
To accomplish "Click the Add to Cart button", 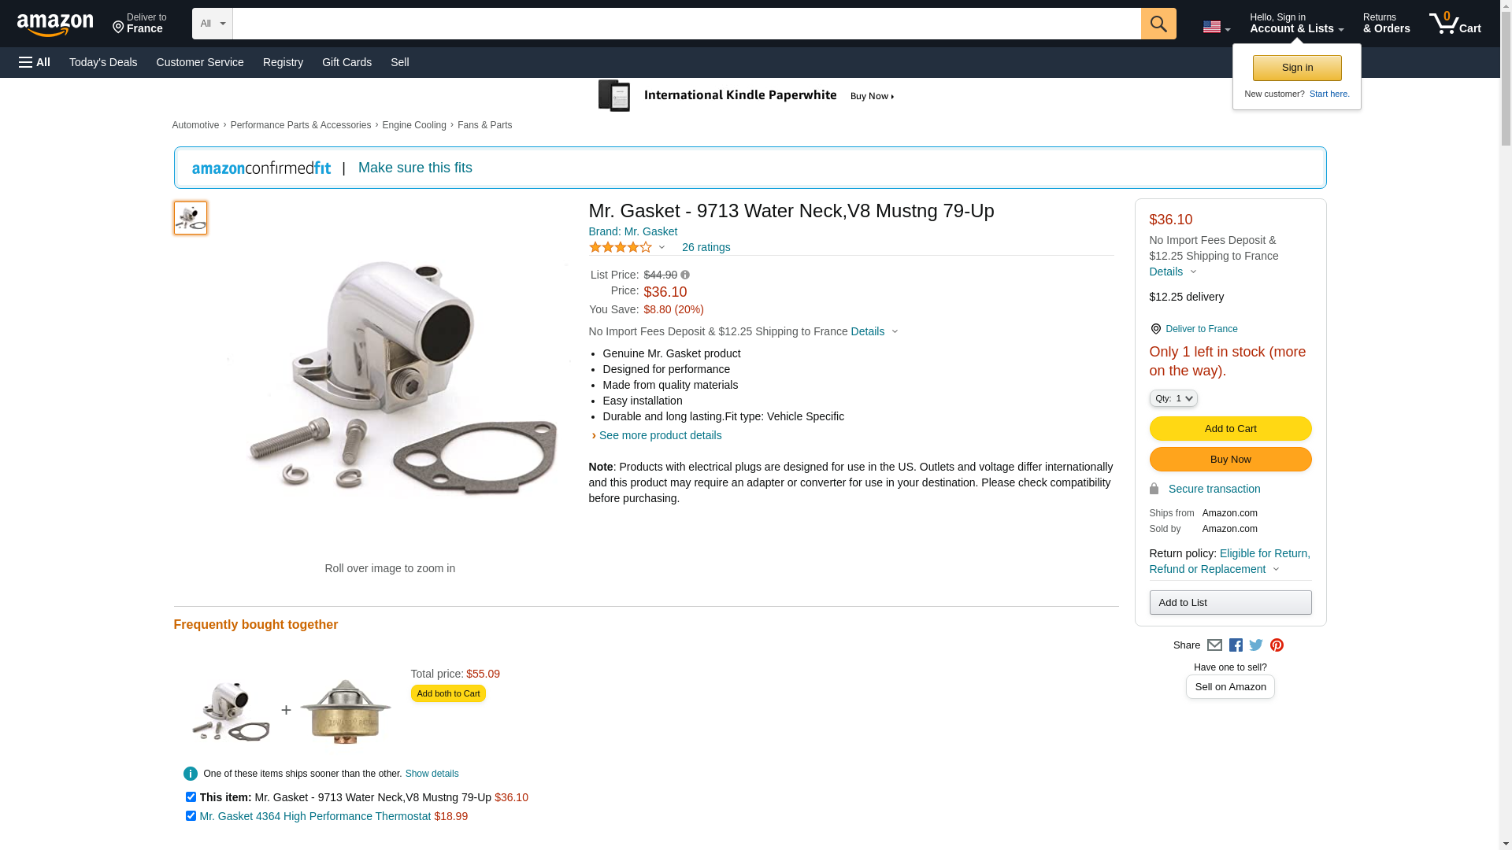I will (x=1230, y=428).
